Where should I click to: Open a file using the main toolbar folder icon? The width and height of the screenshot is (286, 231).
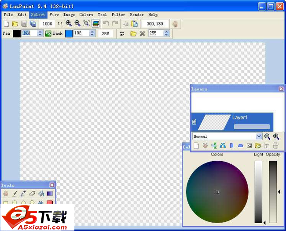click(x=15, y=24)
